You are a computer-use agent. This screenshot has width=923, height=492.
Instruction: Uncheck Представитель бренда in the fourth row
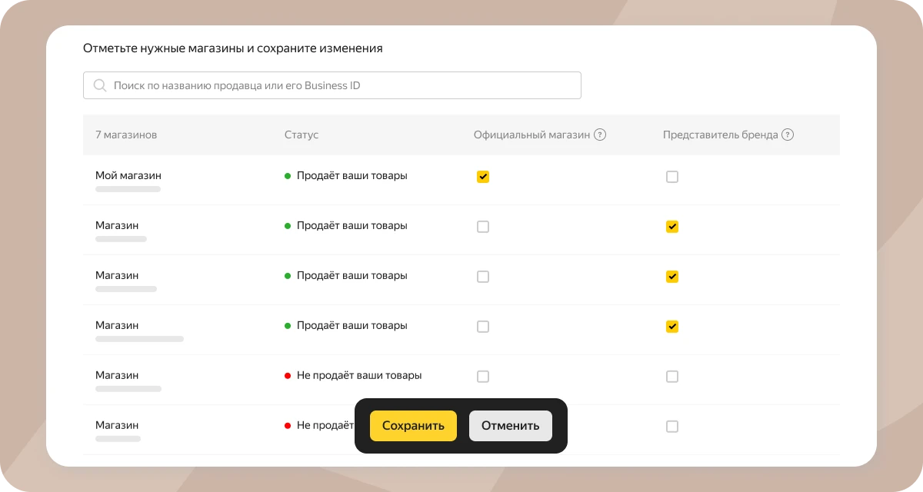[672, 327]
